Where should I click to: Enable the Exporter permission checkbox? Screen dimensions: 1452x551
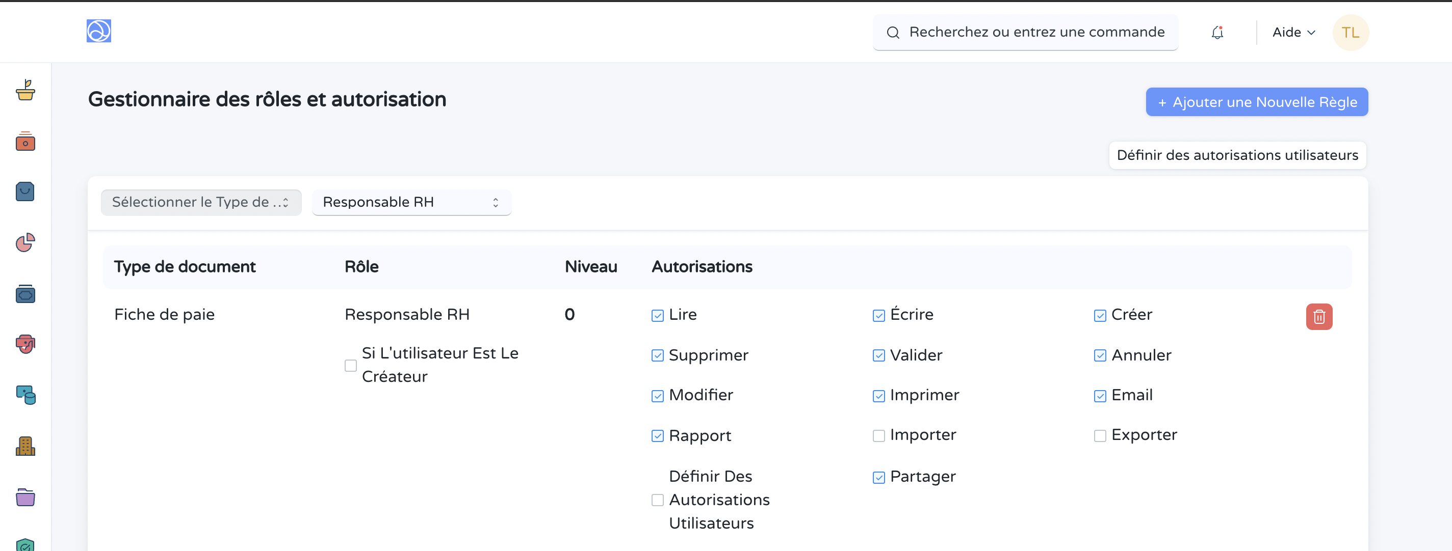1099,435
